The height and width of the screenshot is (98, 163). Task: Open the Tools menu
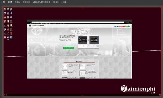click(56, 2)
